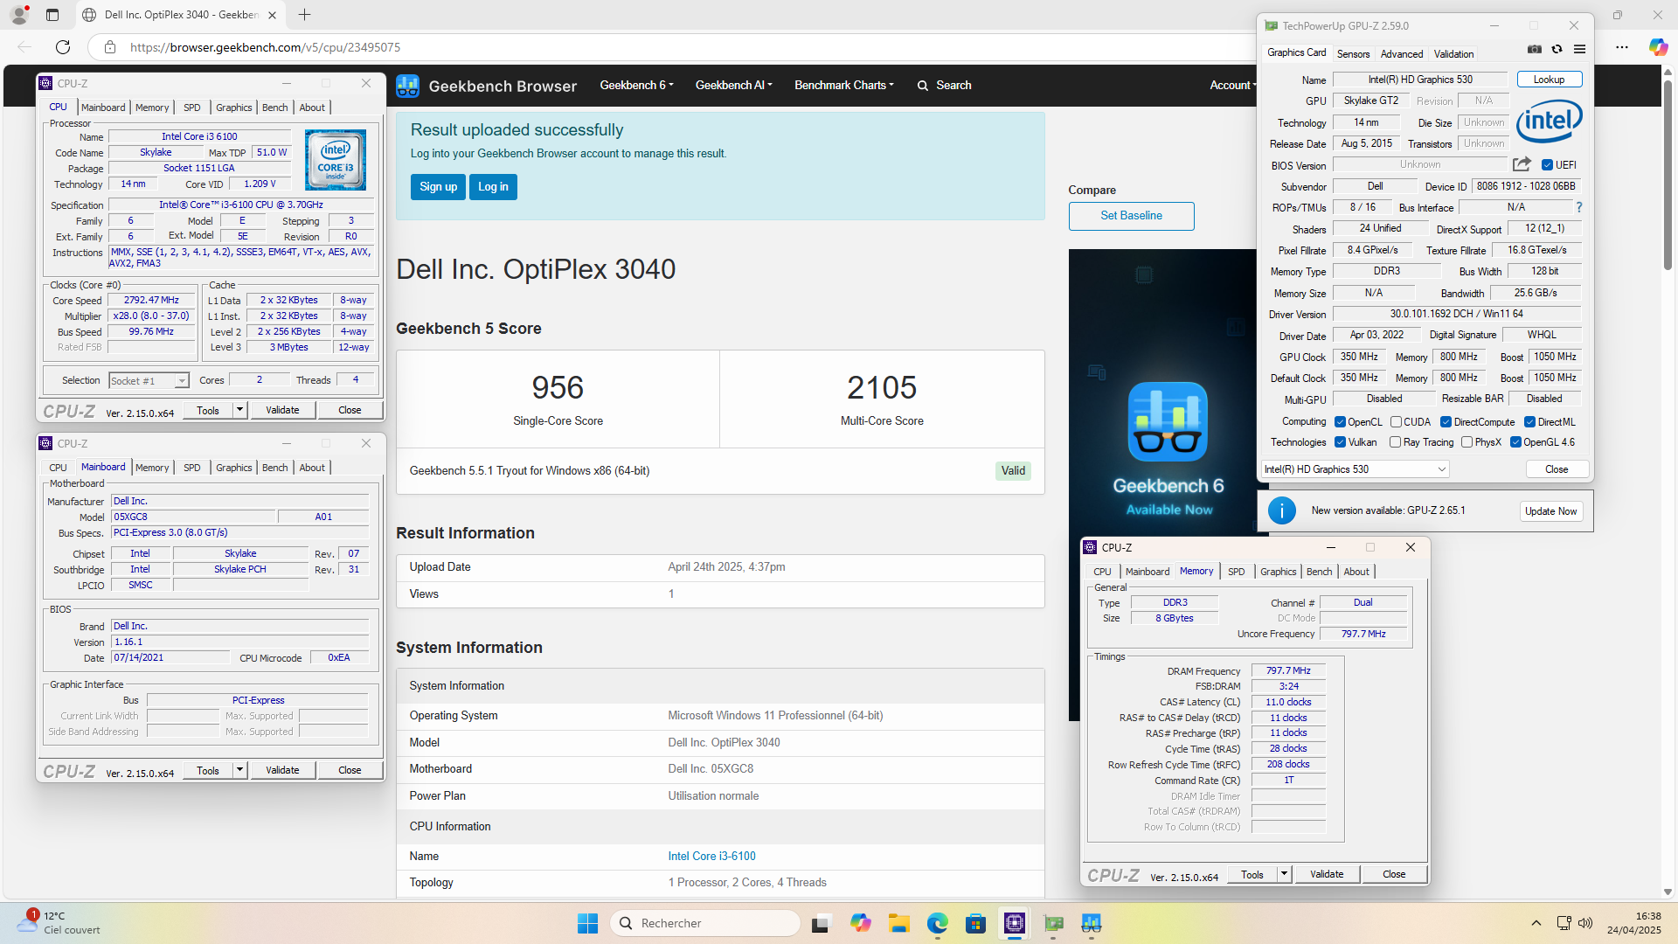Click the site information lock icon
Viewport: 1678px width, 944px height.
(x=110, y=47)
